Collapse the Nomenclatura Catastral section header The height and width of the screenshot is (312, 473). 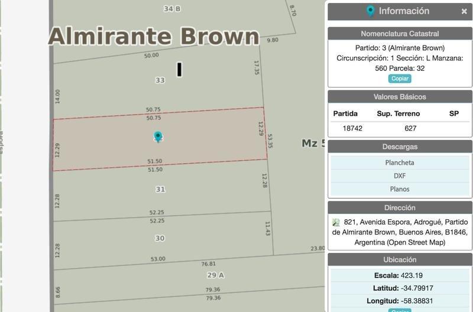(x=400, y=34)
